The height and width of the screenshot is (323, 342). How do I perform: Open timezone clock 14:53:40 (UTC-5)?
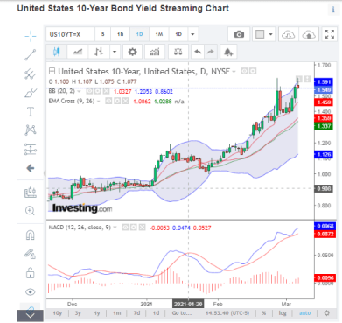pos(227,313)
